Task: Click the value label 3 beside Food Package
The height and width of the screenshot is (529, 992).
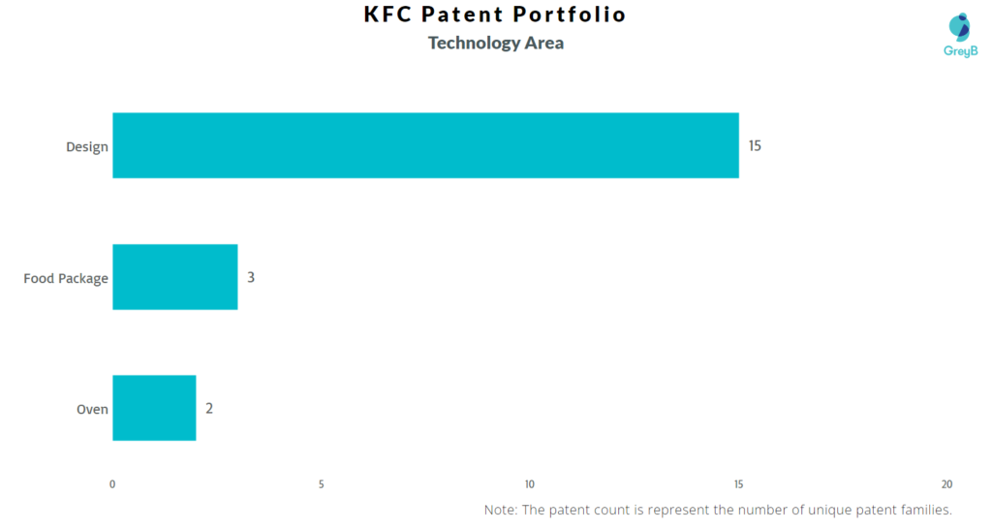Action: [251, 277]
